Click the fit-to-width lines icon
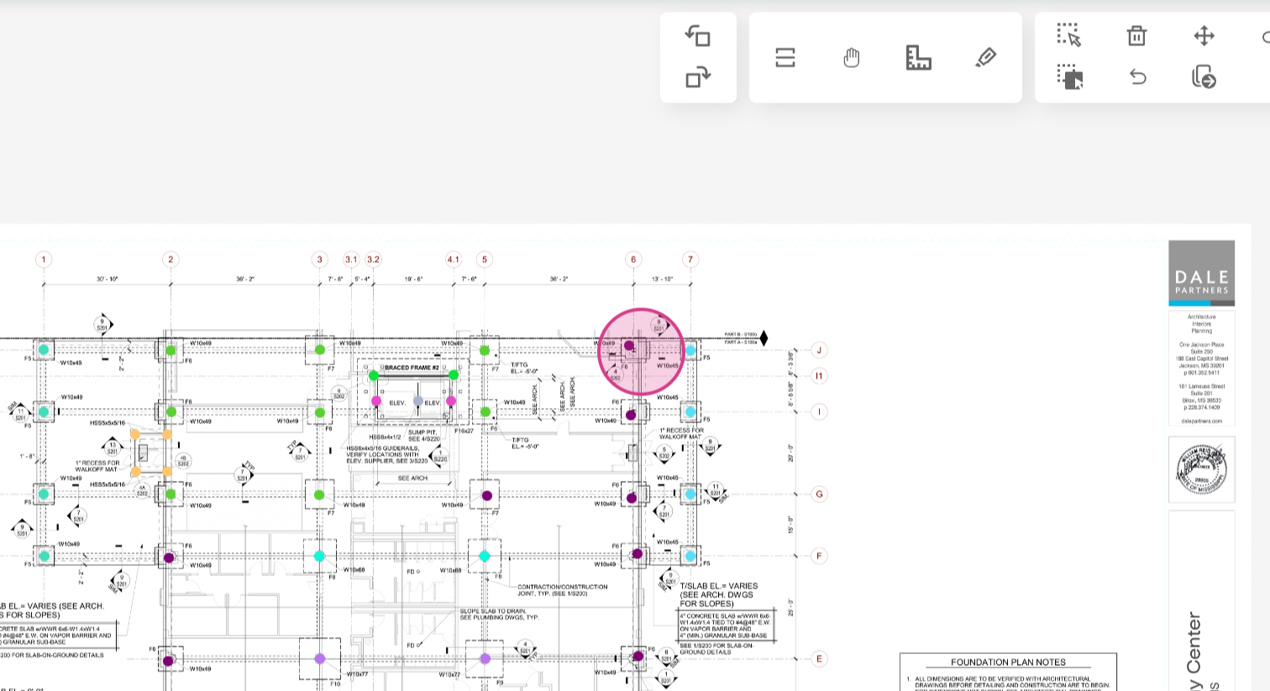Image resolution: width=1270 pixels, height=691 pixels. [x=785, y=57]
